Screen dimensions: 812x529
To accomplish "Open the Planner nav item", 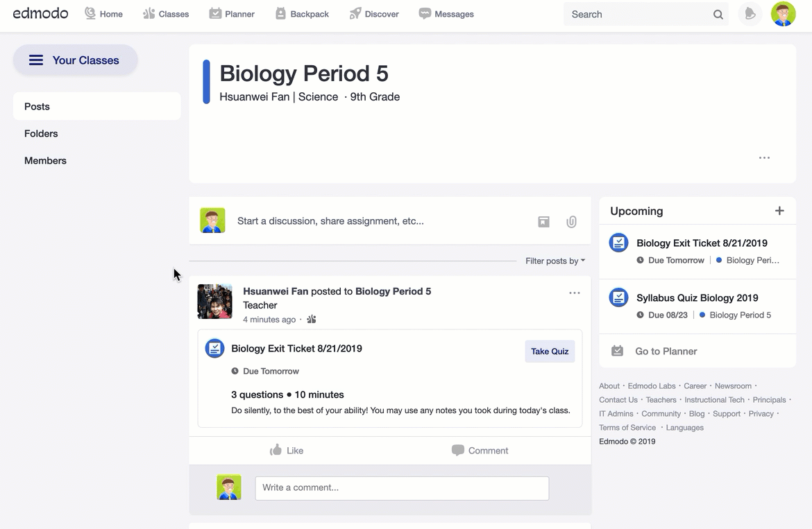I will coord(232,14).
